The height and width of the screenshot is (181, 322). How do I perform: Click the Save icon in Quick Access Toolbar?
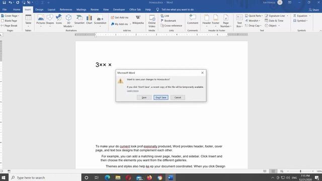pyautogui.click(x=4, y=3)
